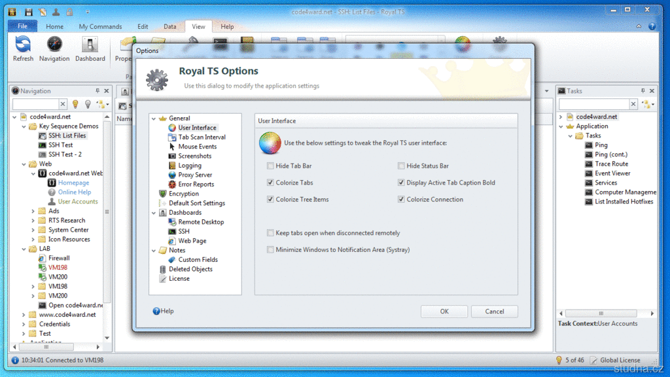This screenshot has height=377, width=670.
Task: Click the help question icon in ribbon corner
Action: click(x=652, y=26)
